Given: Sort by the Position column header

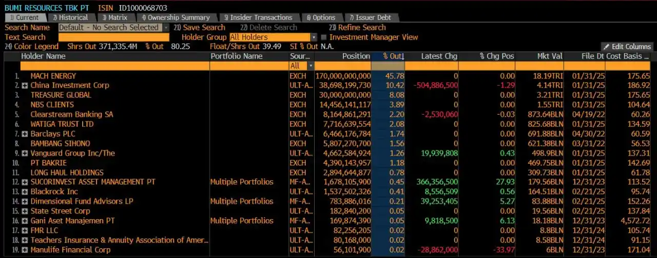Looking at the screenshot, I should [356, 56].
